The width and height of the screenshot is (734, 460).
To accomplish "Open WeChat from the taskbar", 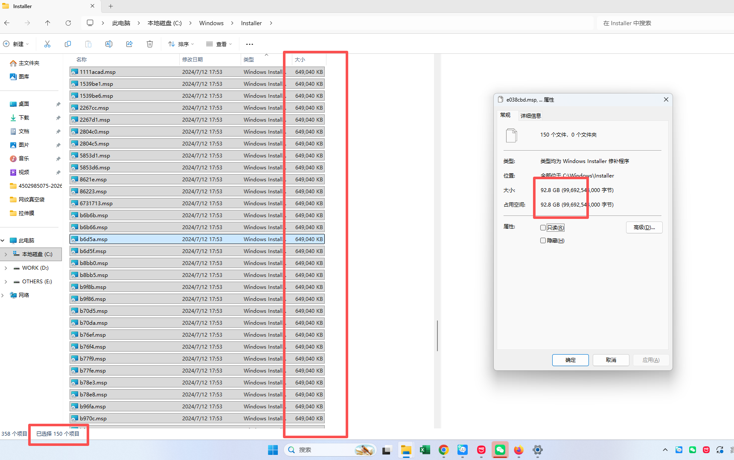I will pos(500,450).
